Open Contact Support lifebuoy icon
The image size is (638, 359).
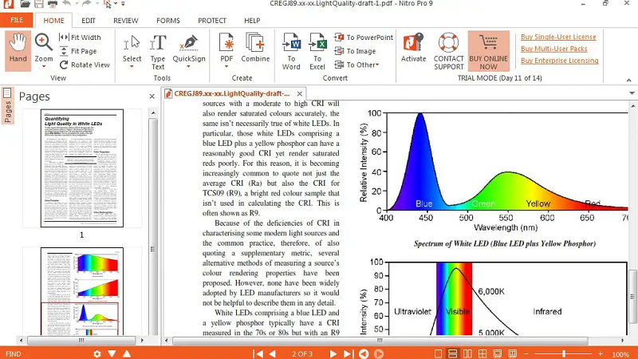tap(448, 48)
